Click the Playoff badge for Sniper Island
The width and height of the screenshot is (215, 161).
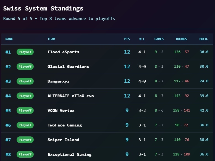pos(25,140)
